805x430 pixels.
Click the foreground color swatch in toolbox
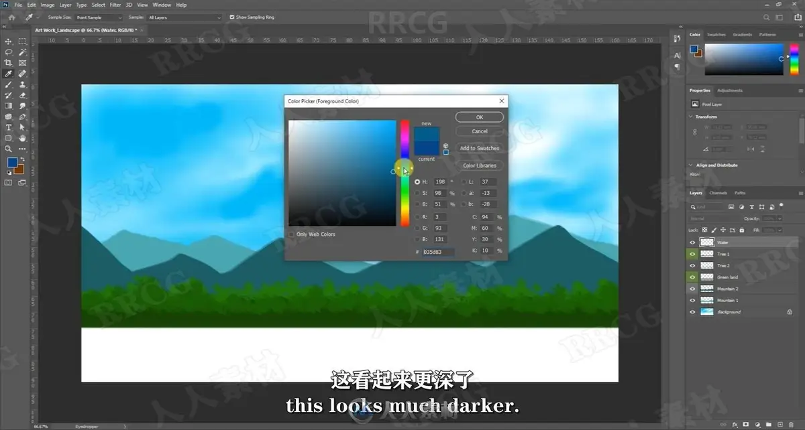[12, 163]
